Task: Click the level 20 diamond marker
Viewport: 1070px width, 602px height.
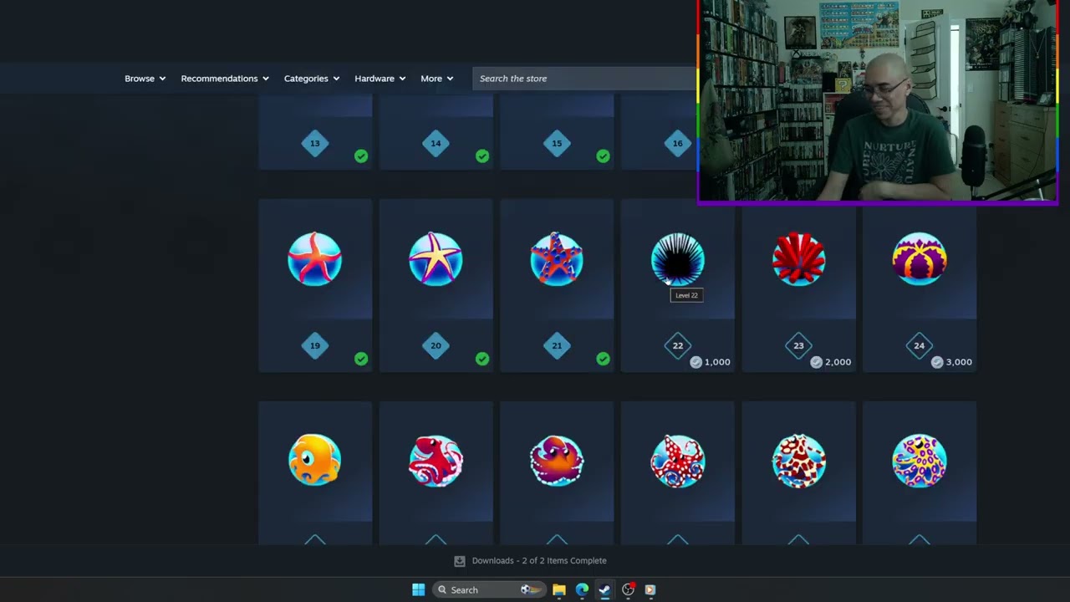Action: (x=436, y=345)
